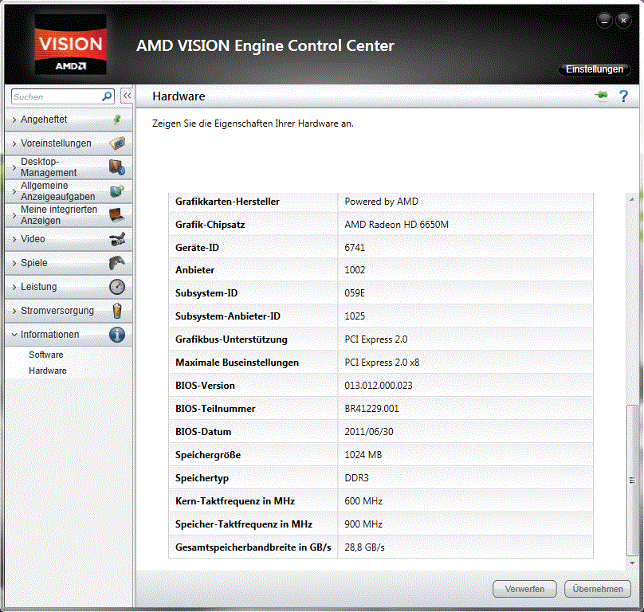The image size is (644, 612).
Task: Click the Stromversorgung battery icon
Action: (x=117, y=311)
